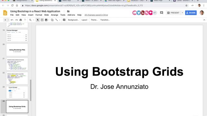
Task: Open the Edit menu
Action: 17,15
